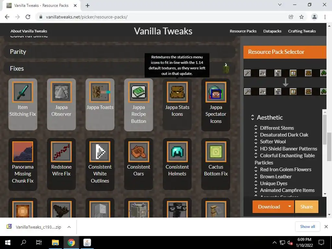Toggle the Jappa Toasts pack label
Image resolution: width=332 pixels, height=249 pixels.
pyautogui.click(x=100, y=107)
